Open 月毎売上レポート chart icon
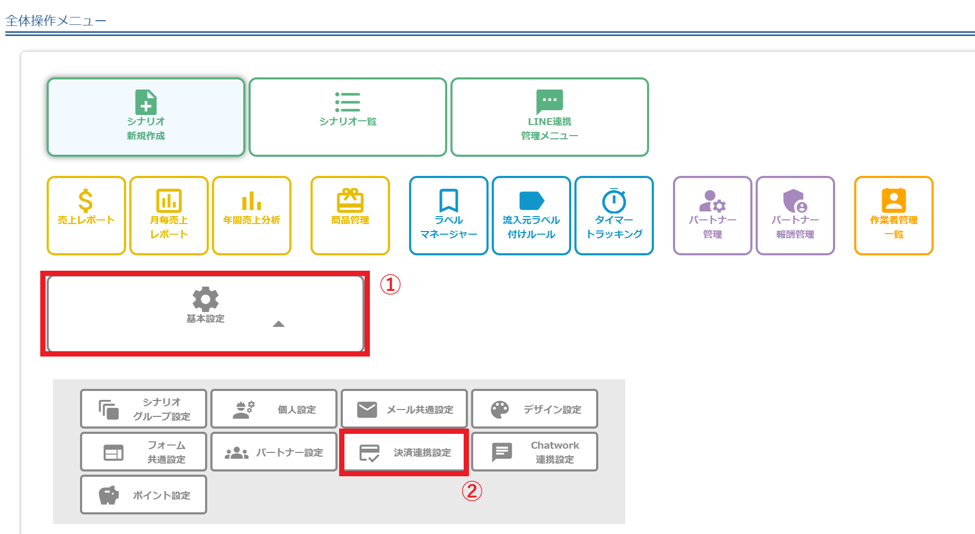975x534 pixels. click(169, 201)
